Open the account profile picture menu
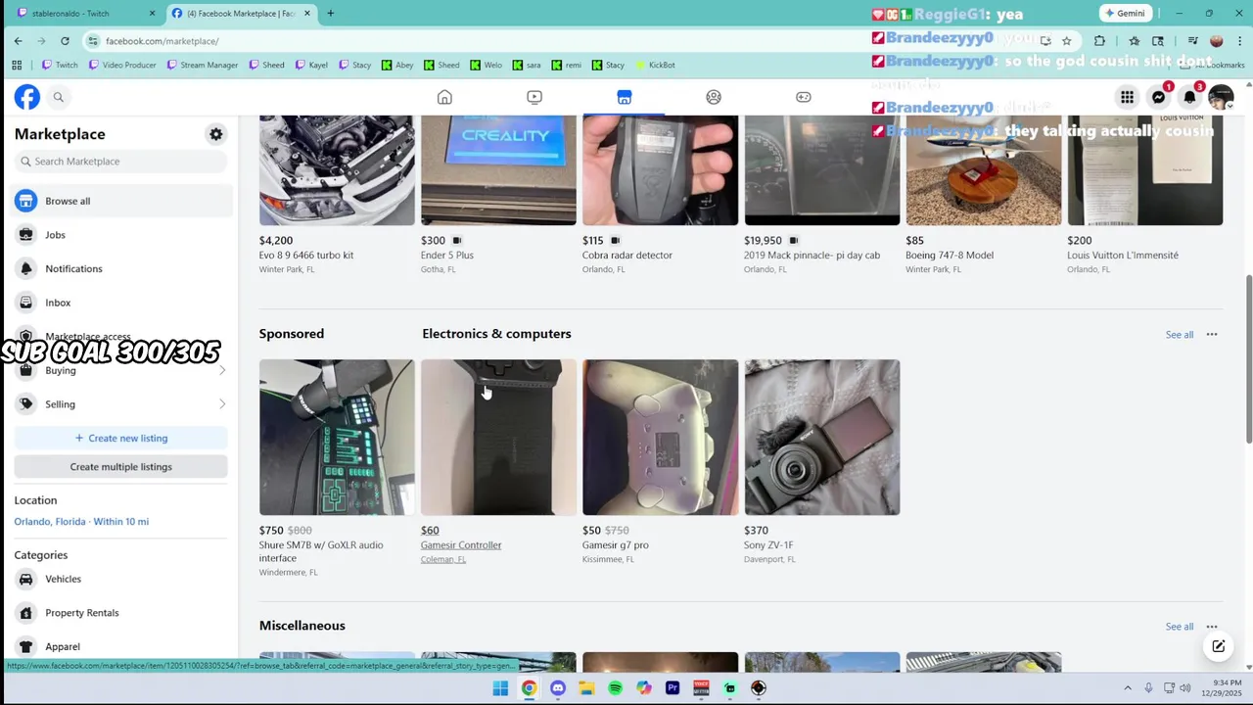 pos(1221,97)
